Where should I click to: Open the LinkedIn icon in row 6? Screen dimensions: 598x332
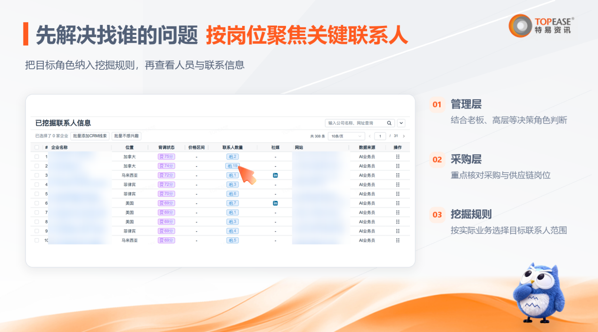tap(275, 203)
